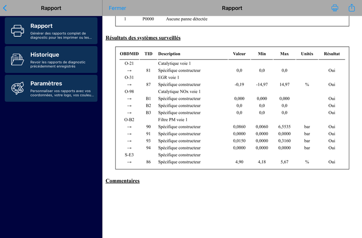Viewport: 362px width, 238px height.
Task: Close the report with Fermer
Action: pos(117,8)
